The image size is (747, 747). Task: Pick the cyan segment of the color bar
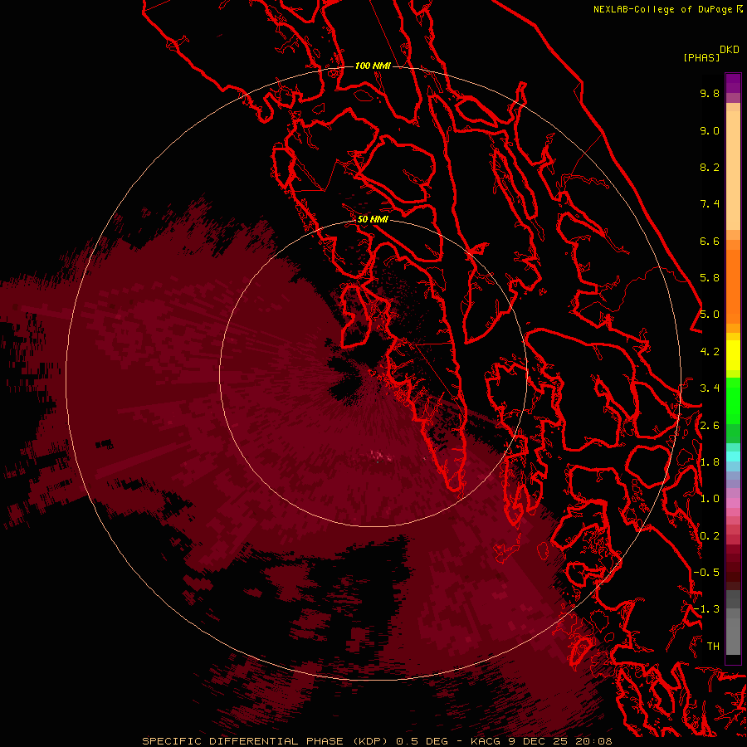click(x=733, y=456)
